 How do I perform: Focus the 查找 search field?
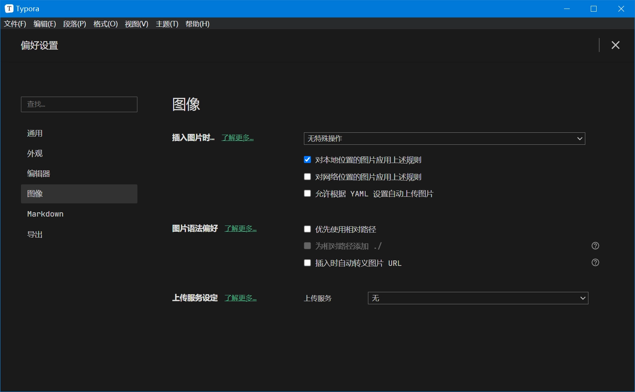tap(79, 104)
